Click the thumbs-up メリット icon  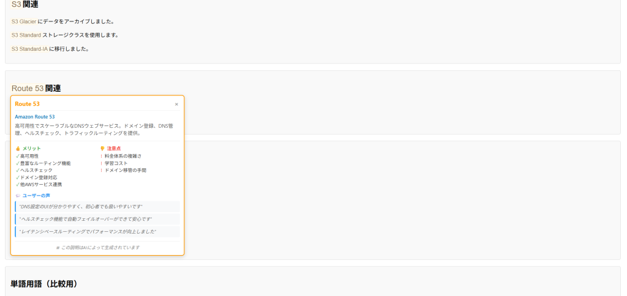[18, 149]
